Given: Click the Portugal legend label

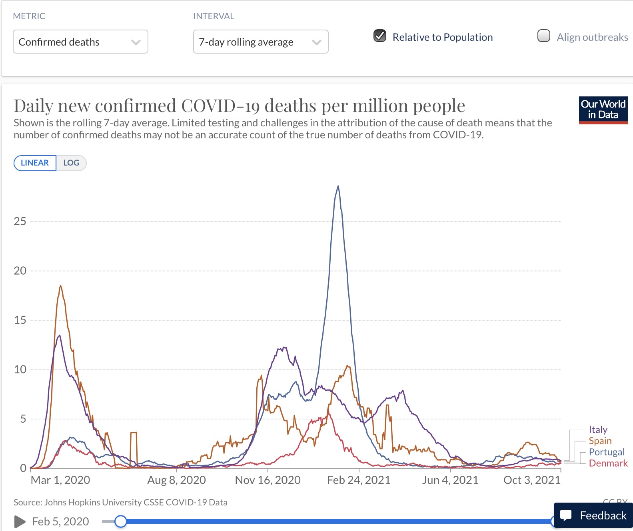Looking at the screenshot, I should point(606,452).
